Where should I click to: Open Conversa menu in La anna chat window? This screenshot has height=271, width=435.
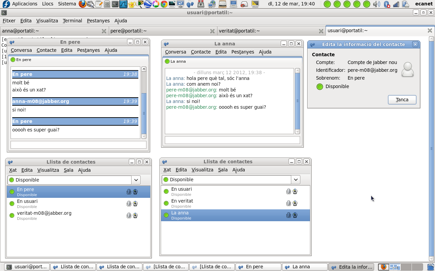click(175, 52)
